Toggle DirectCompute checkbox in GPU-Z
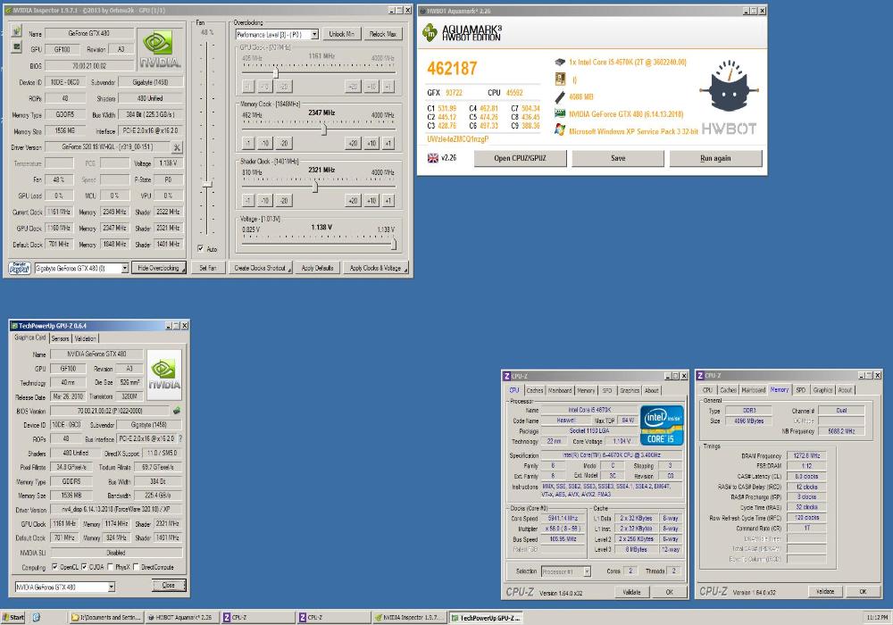 [136, 567]
